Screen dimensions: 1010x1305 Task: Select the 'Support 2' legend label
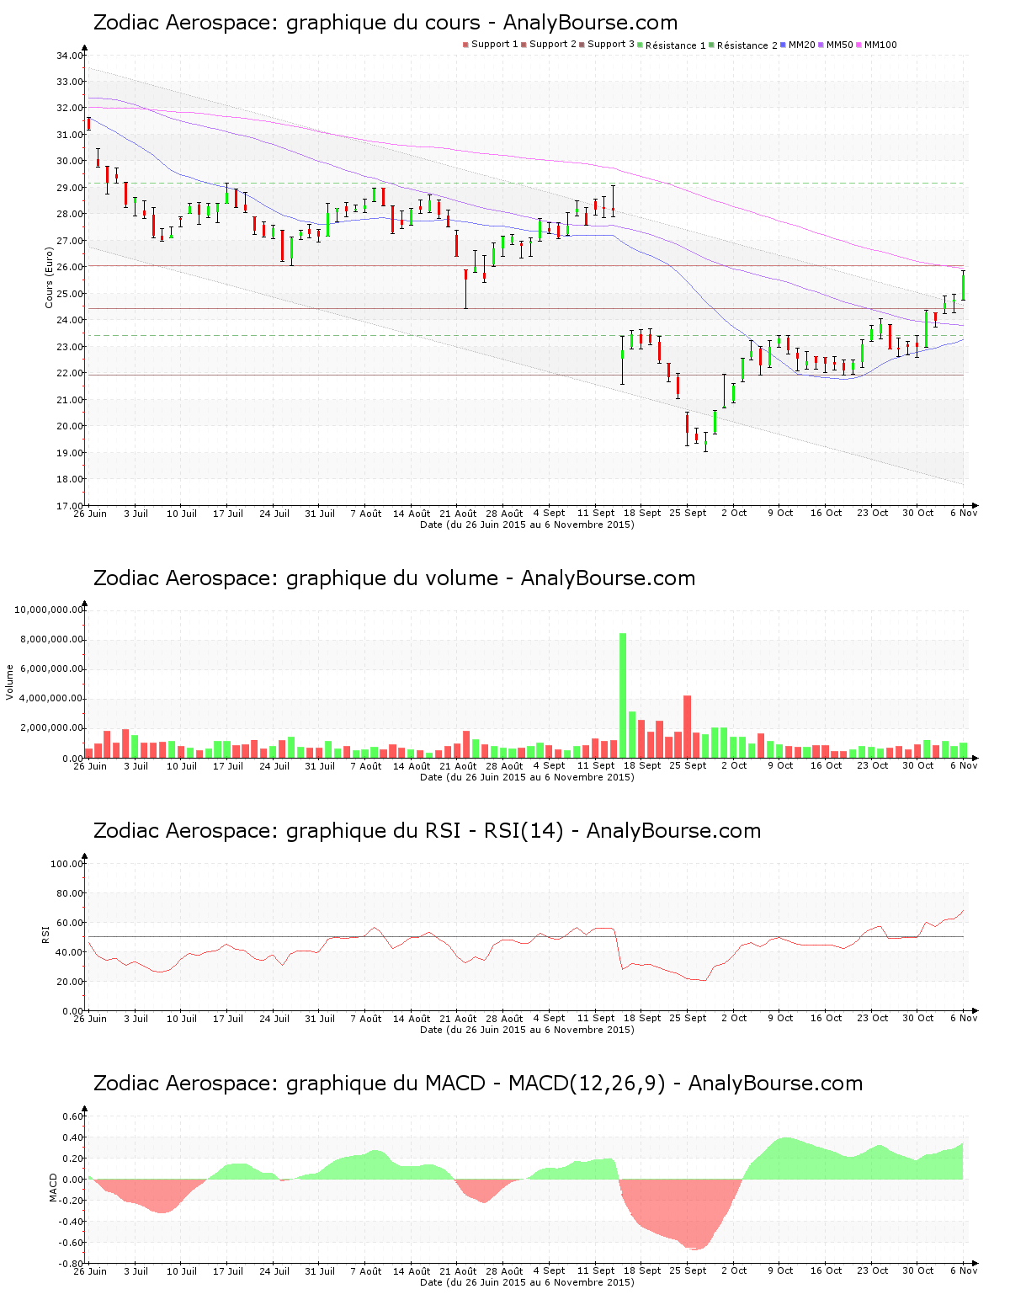tap(553, 45)
